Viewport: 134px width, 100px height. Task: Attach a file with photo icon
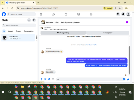pos(45,79)
